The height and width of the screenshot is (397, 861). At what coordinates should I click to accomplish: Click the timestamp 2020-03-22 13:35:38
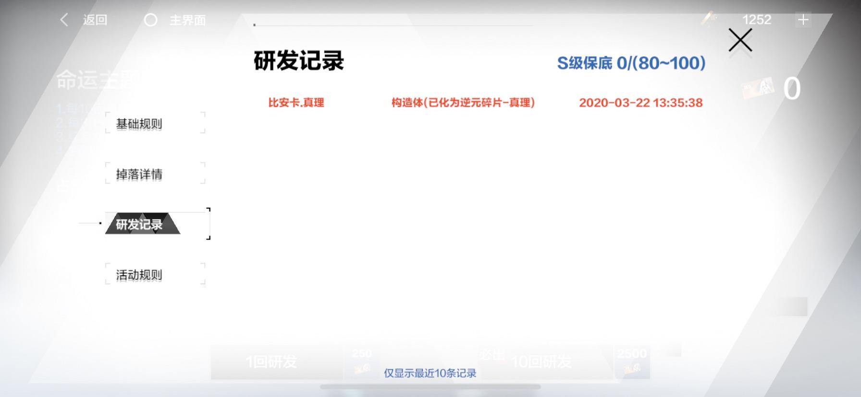tap(640, 103)
